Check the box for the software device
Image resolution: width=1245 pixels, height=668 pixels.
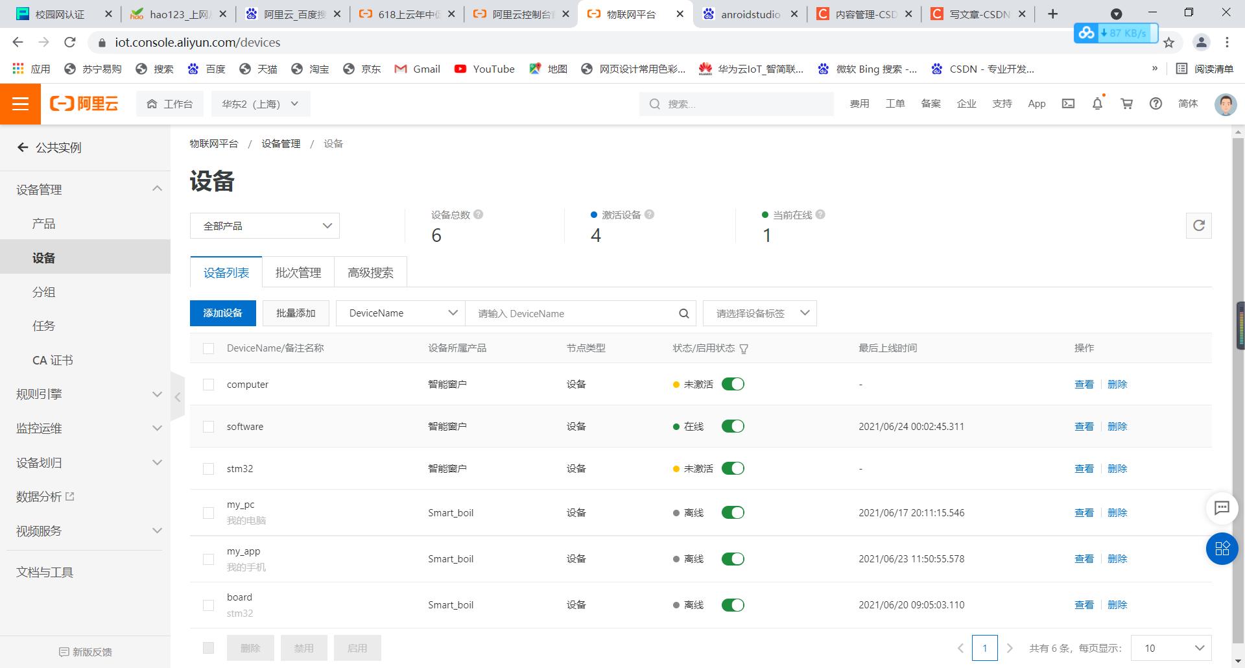[208, 427]
